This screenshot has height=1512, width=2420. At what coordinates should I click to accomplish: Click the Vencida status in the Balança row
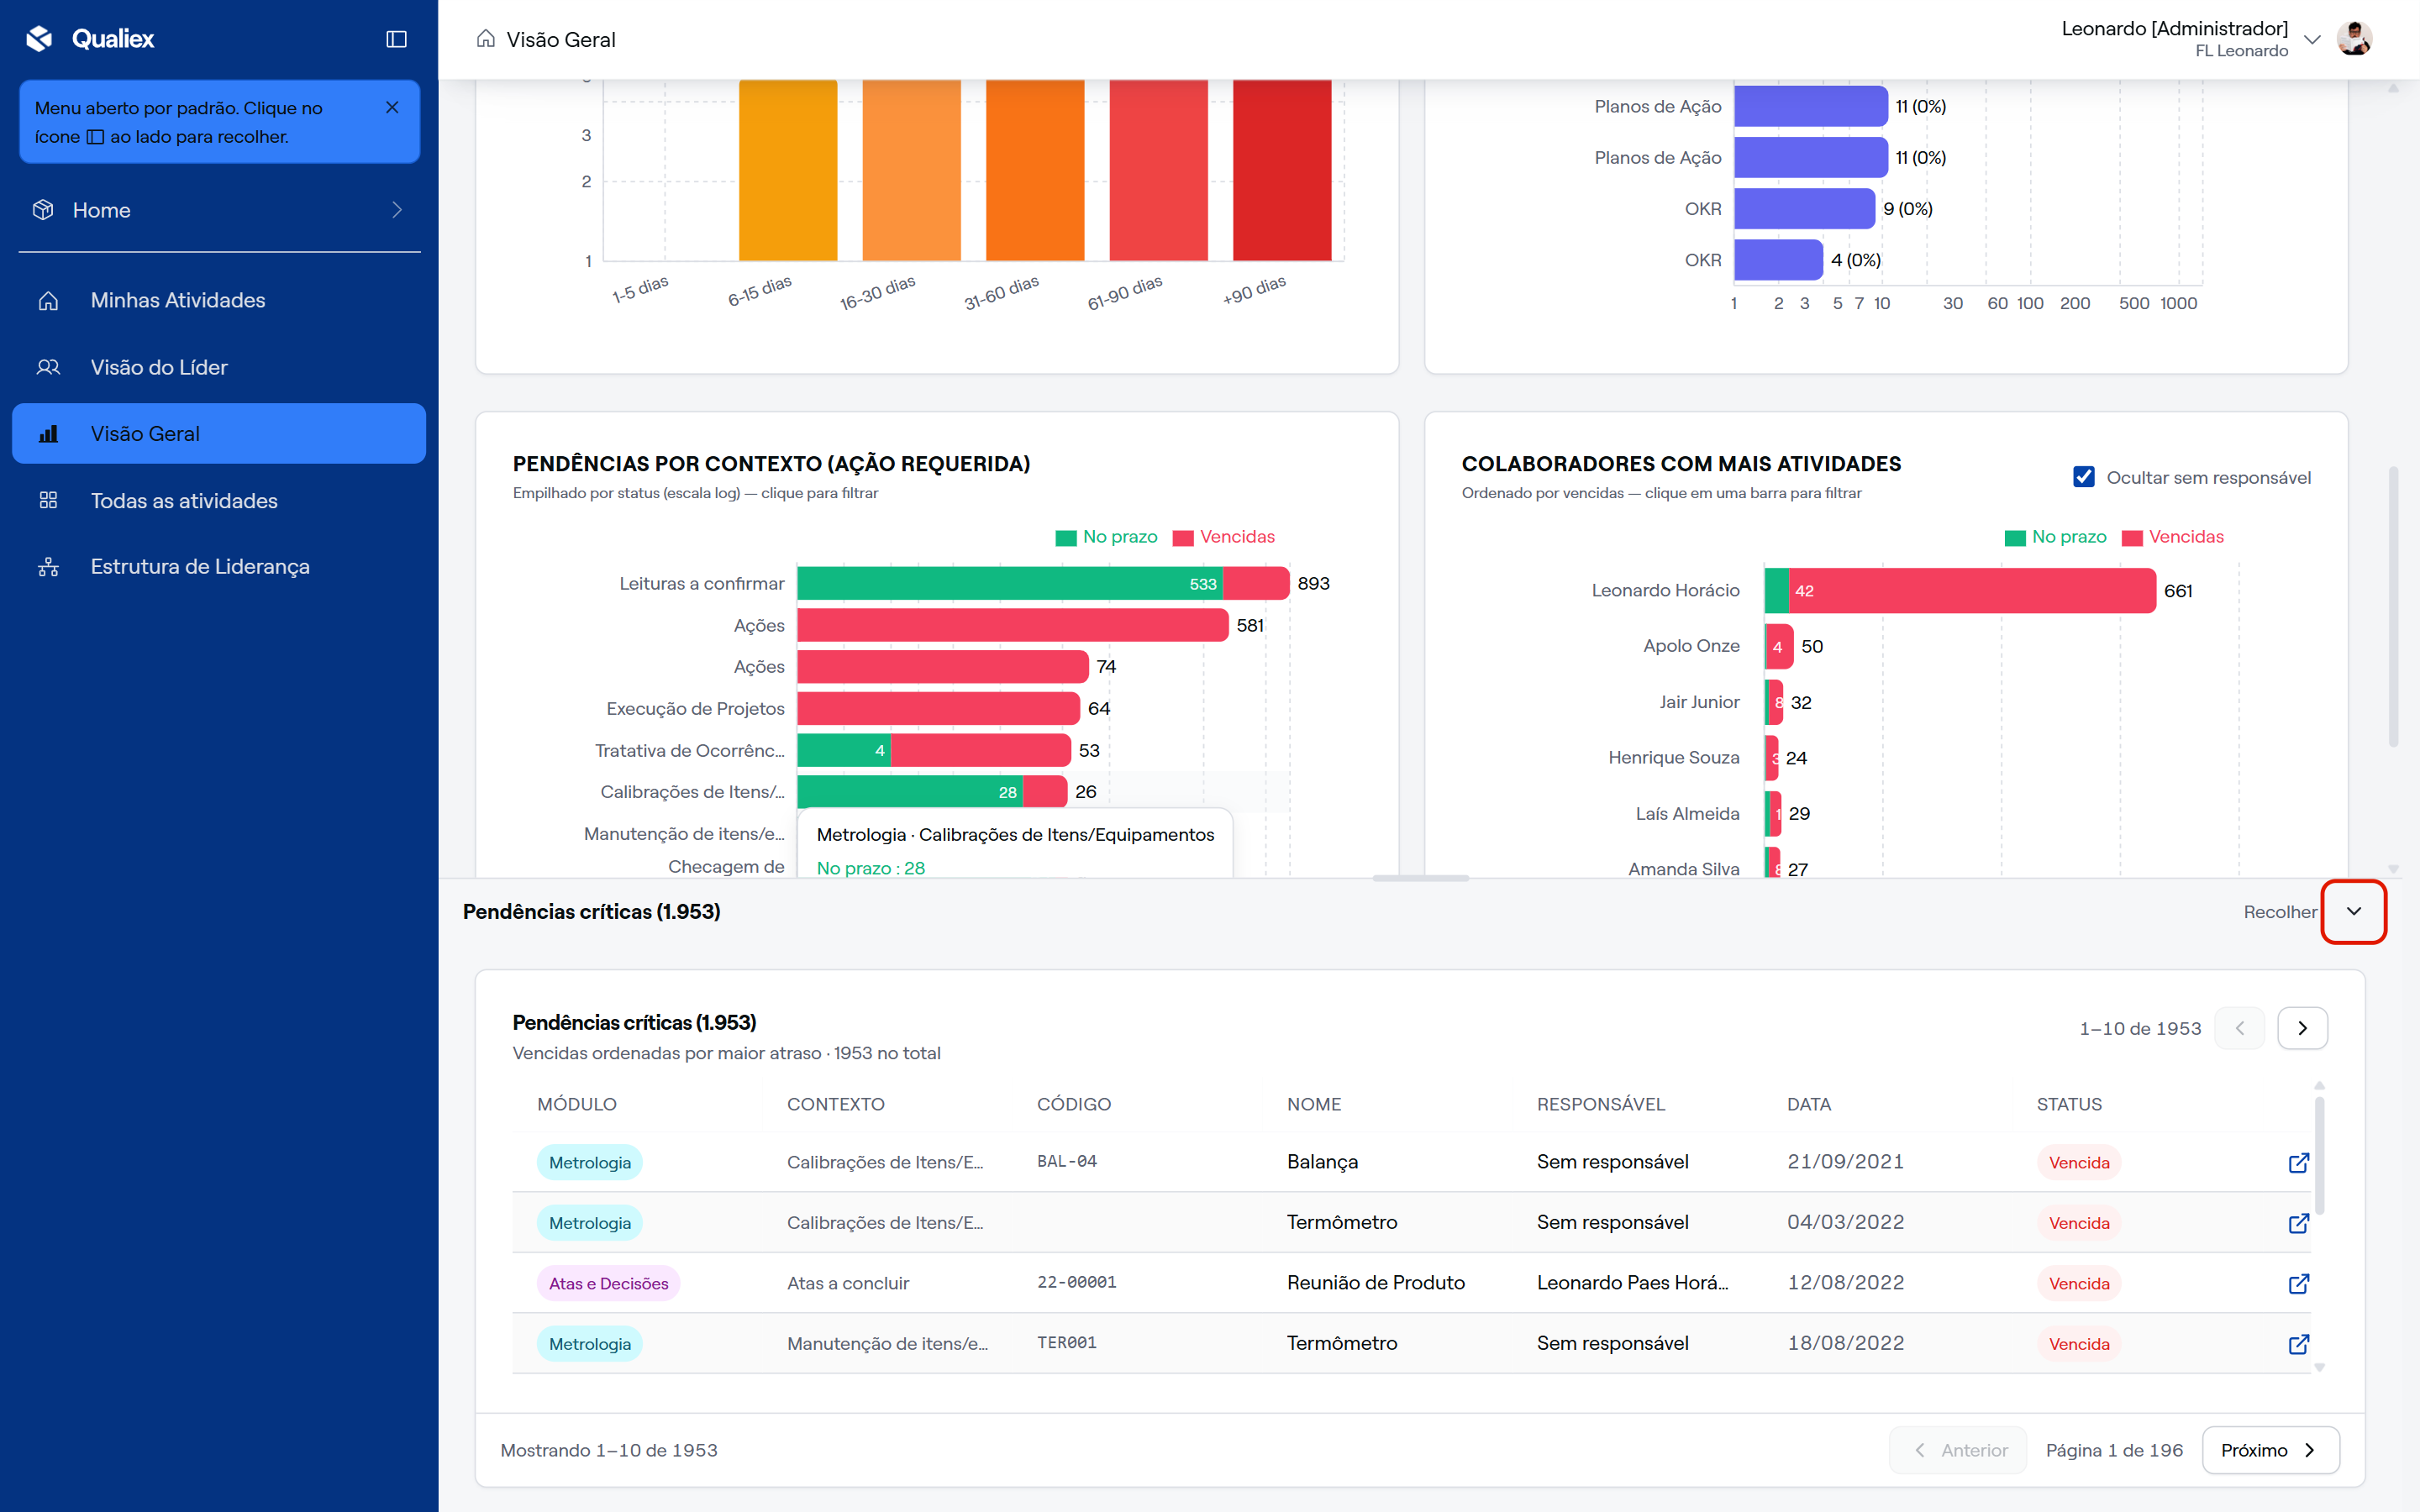coord(2079,1162)
